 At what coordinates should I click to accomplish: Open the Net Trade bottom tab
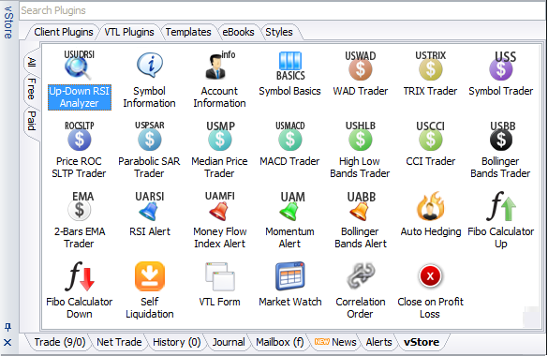(x=119, y=342)
